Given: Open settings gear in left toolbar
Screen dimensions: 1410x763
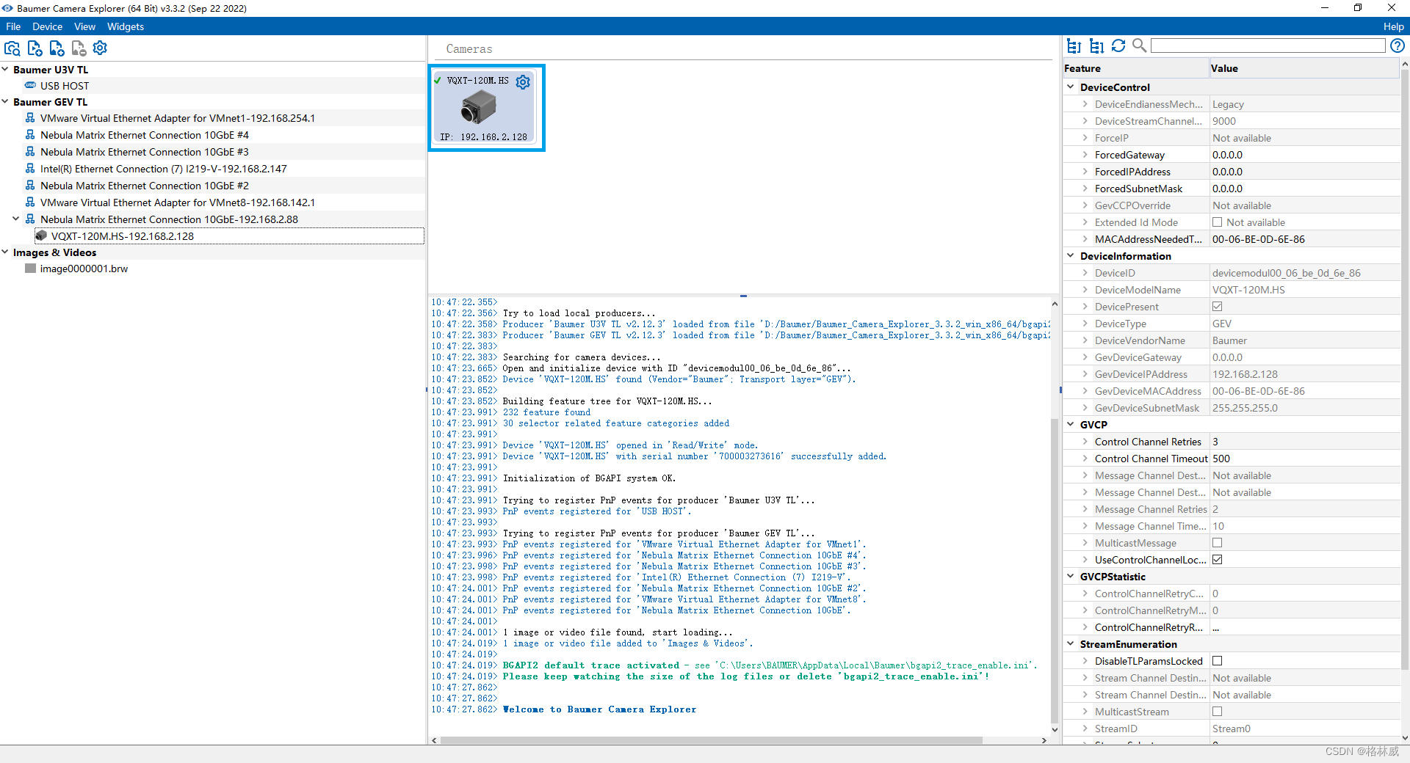Looking at the screenshot, I should 100,48.
